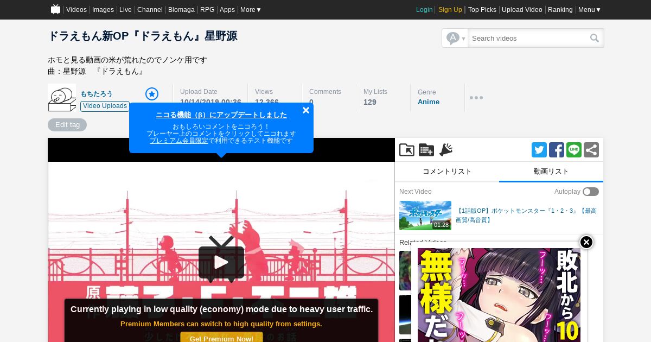Click the manga advertisement image
The width and height of the screenshot is (651, 342).
coord(499,295)
